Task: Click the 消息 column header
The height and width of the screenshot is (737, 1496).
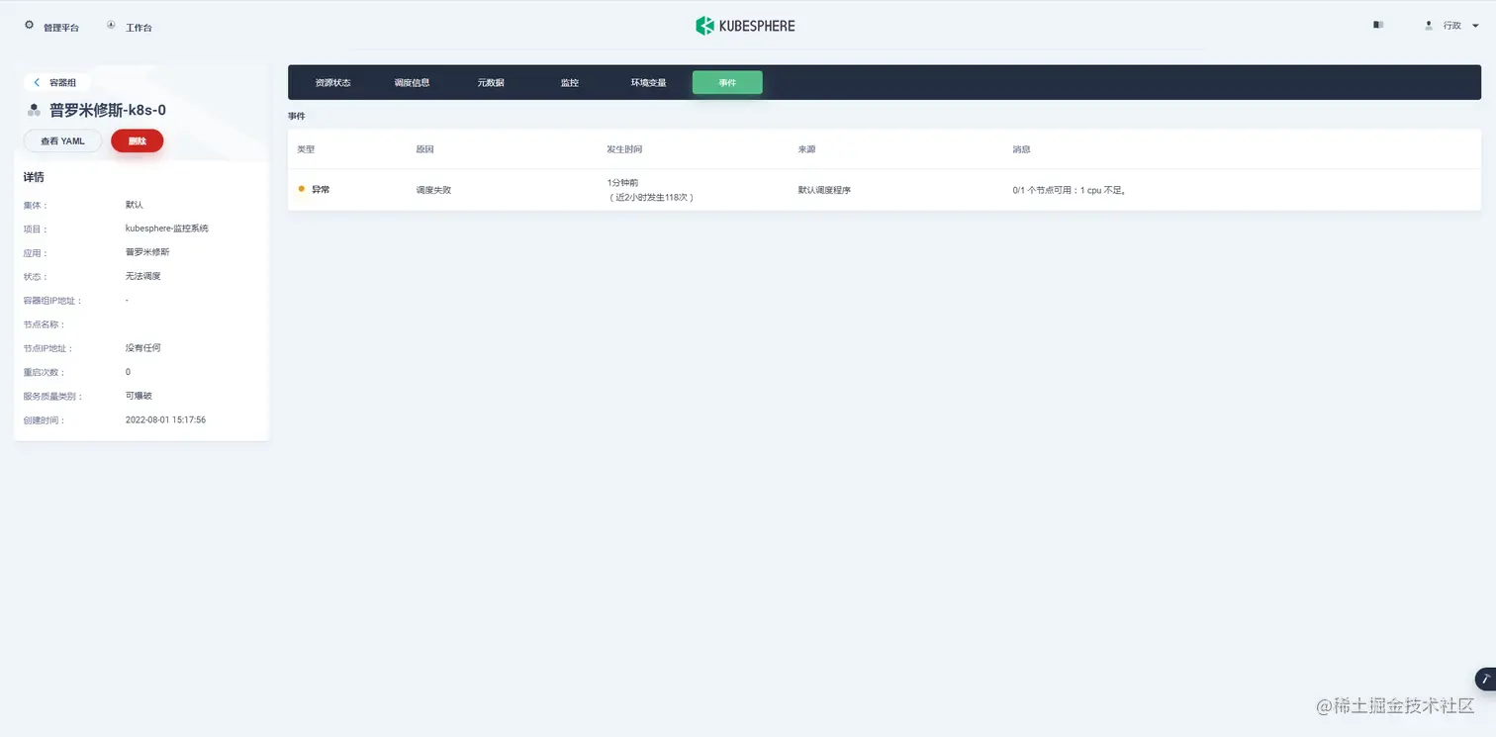Action: (1021, 149)
